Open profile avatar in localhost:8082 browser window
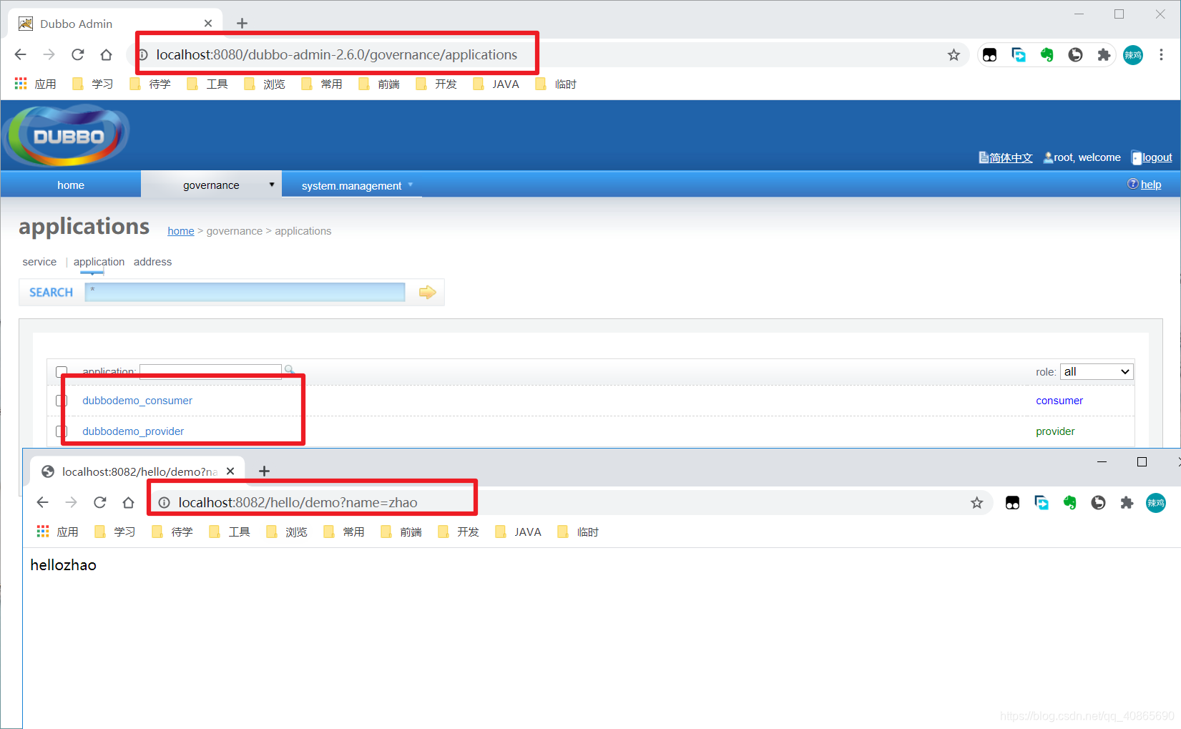The width and height of the screenshot is (1181, 729). pyautogui.click(x=1156, y=503)
